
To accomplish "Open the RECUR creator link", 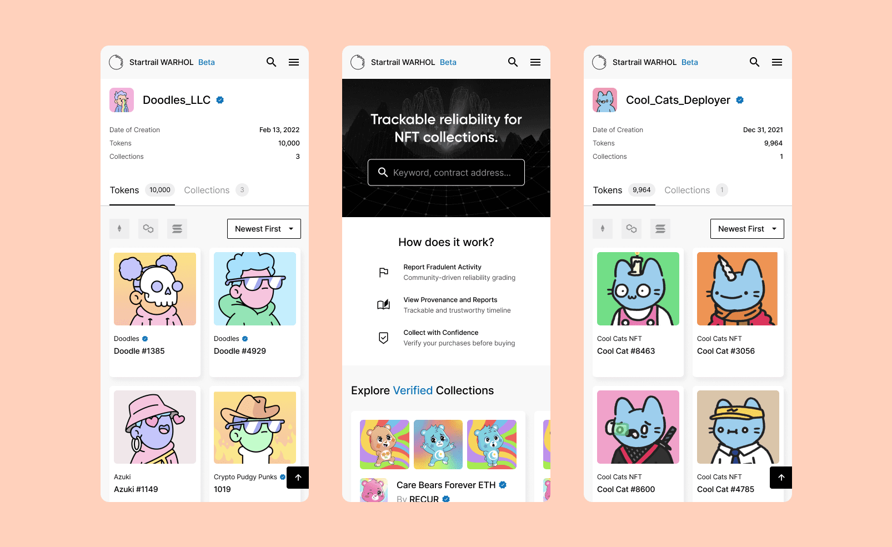I will (x=424, y=499).
